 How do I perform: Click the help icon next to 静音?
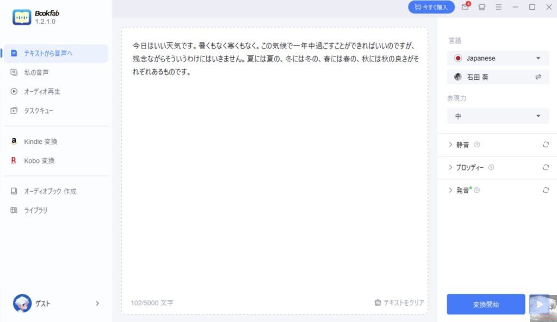[476, 144]
